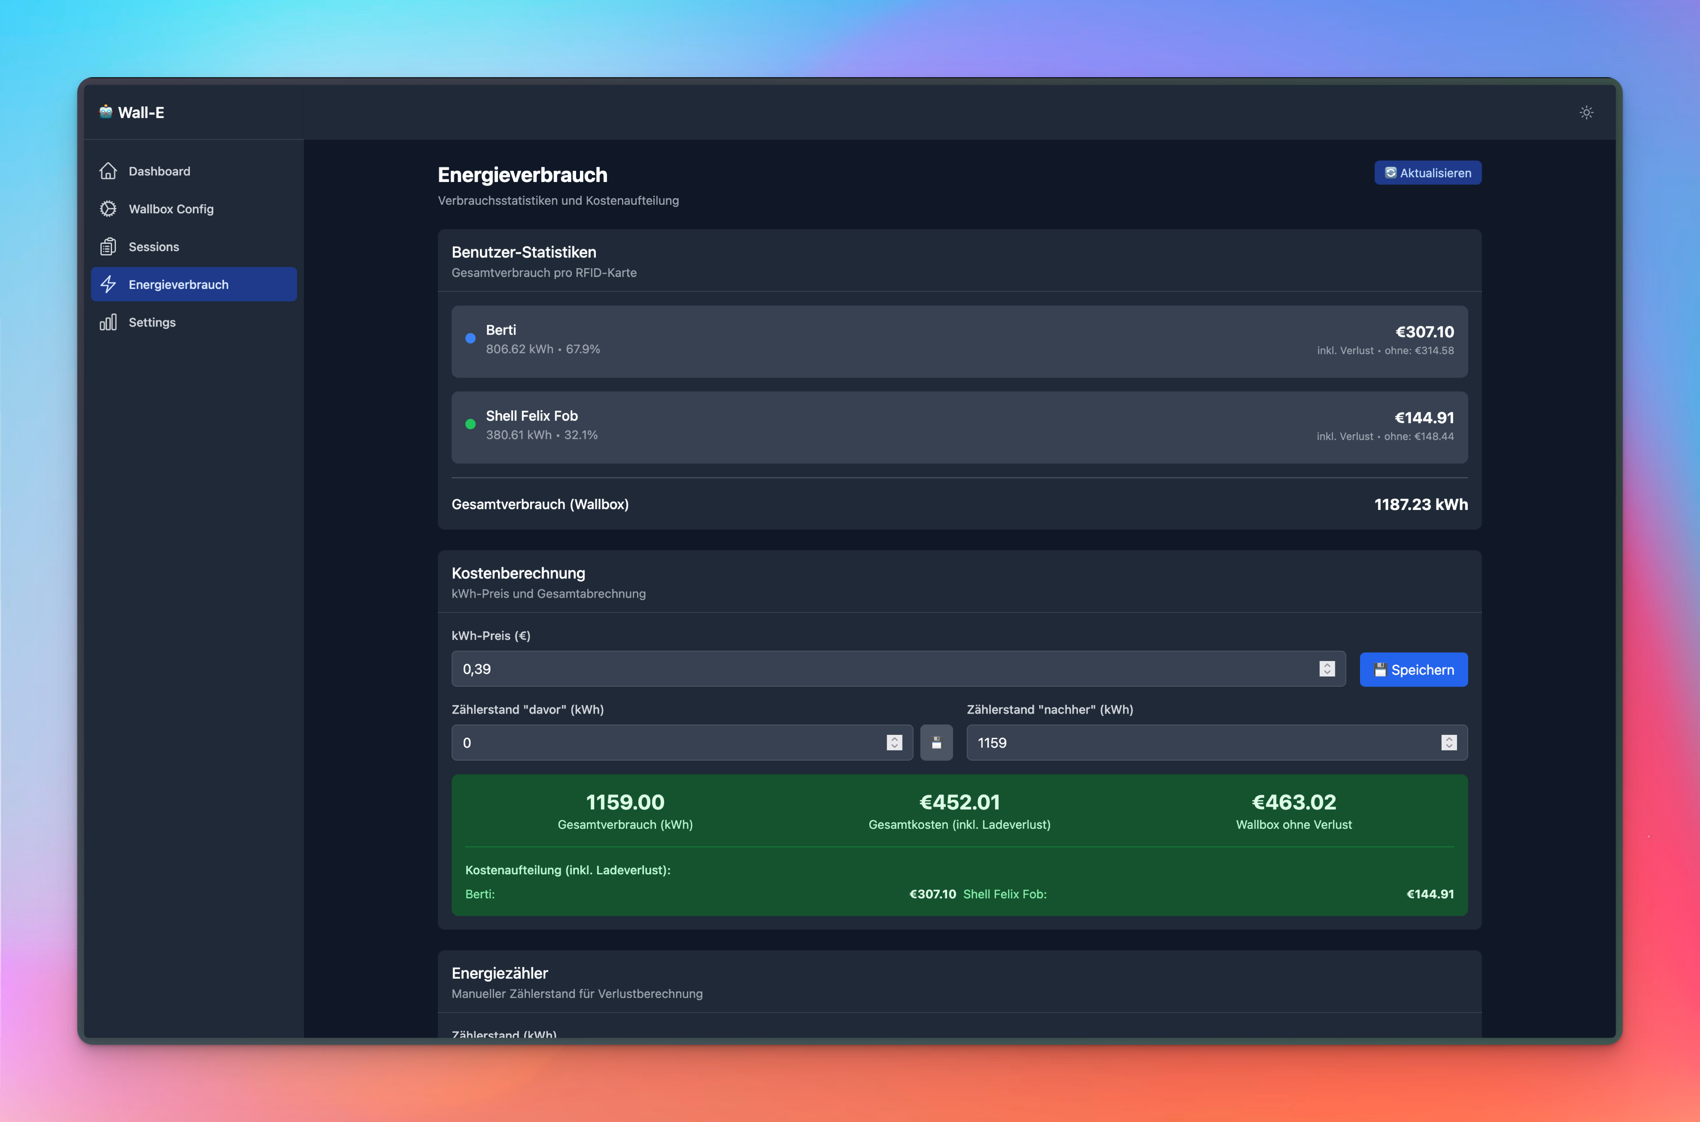1700x1122 pixels.
Task: Click the Zählerstand nachher stepper arrows
Action: pos(1449,743)
